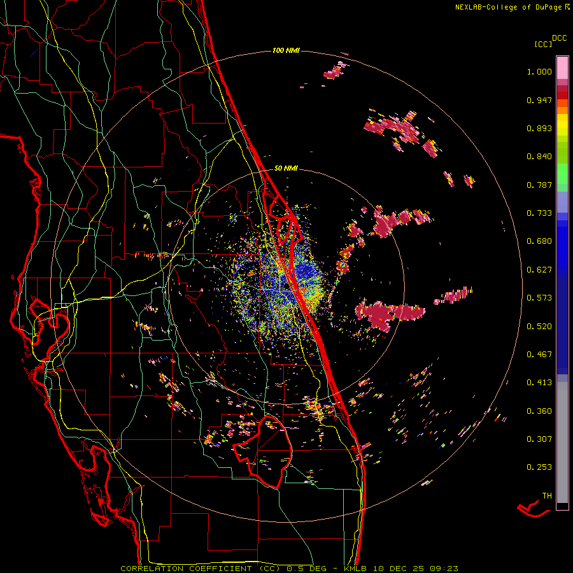Pick the light pink top segment of color scale
The image size is (573, 573).
pyautogui.click(x=562, y=67)
